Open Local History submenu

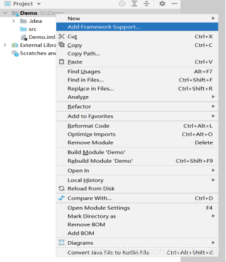pos(137,180)
